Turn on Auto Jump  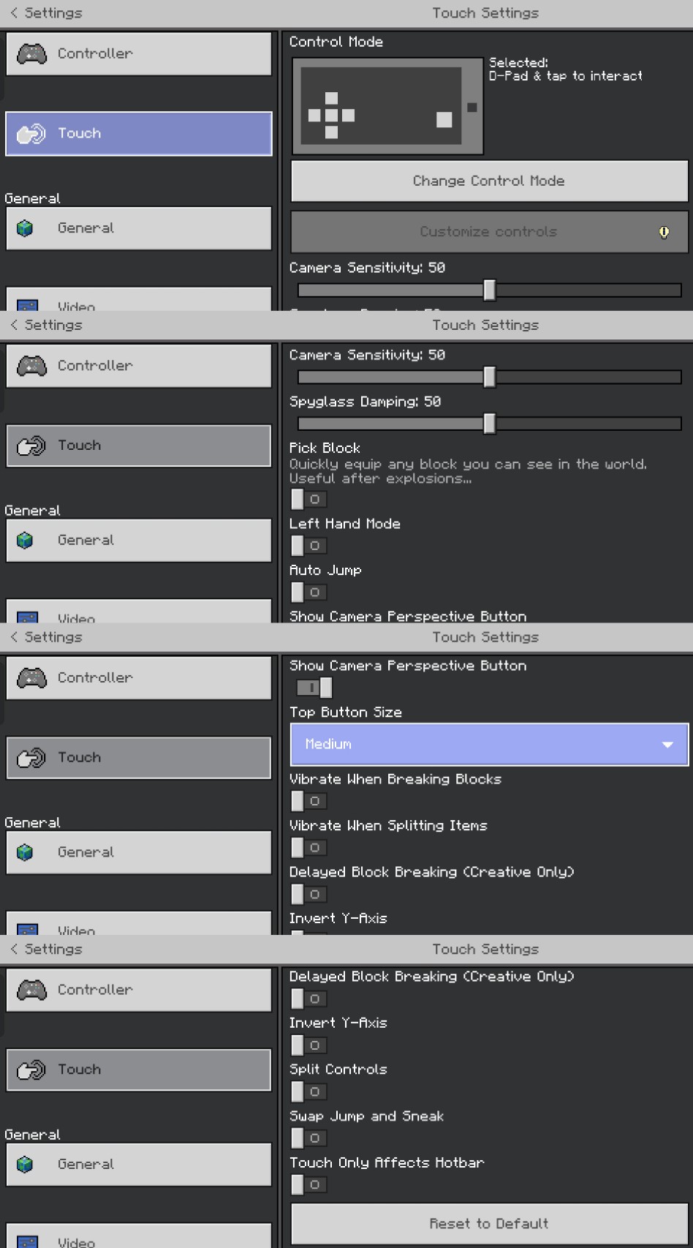pyautogui.click(x=308, y=592)
